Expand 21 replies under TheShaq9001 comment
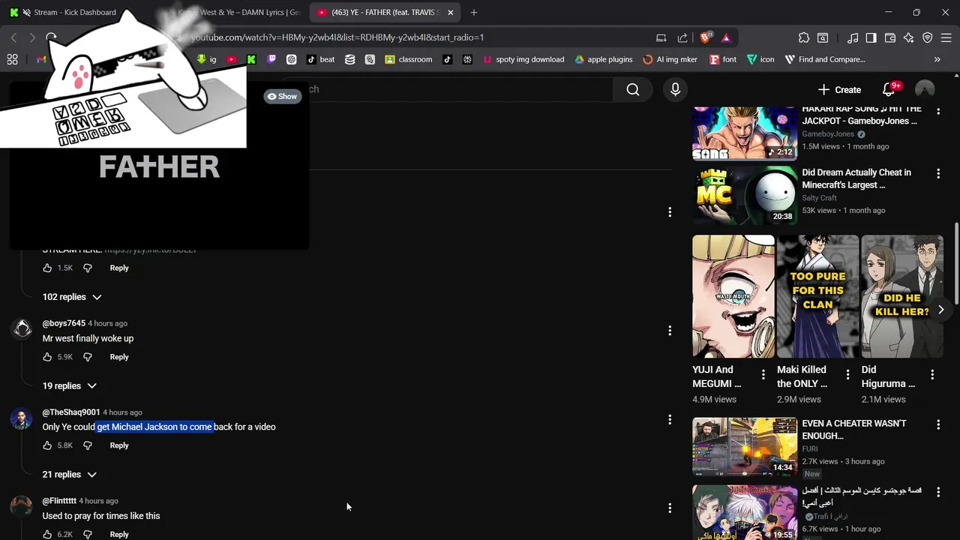This screenshot has width=960, height=540. pos(70,474)
